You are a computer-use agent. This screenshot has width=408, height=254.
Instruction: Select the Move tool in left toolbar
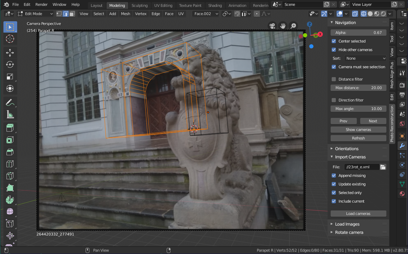(x=10, y=52)
